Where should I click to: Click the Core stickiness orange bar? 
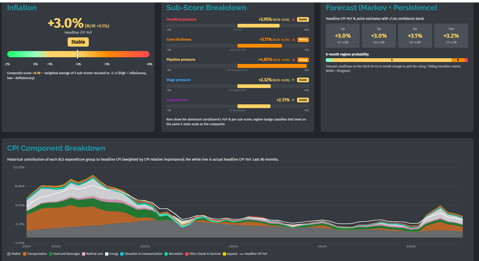pyautogui.click(x=260, y=46)
